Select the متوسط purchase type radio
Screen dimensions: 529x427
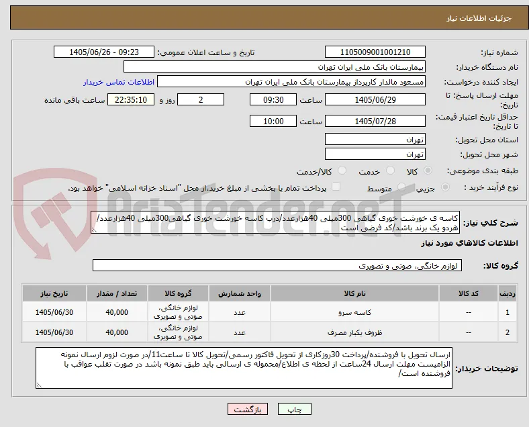pyautogui.click(x=401, y=187)
